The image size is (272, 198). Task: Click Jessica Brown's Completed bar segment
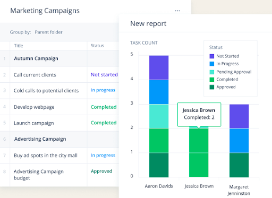pos(199,152)
